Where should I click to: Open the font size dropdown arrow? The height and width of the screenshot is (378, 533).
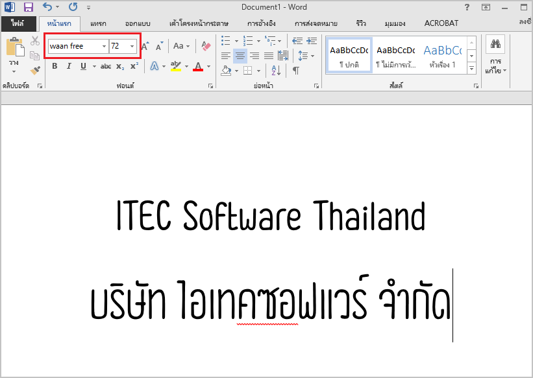pos(132,46)
